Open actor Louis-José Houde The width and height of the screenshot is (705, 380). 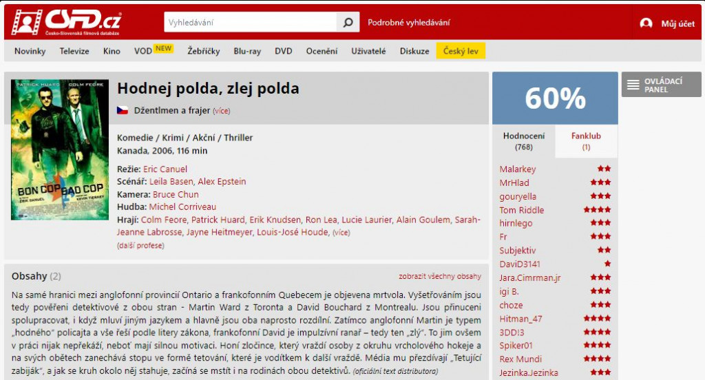click(x=292, y=232)
